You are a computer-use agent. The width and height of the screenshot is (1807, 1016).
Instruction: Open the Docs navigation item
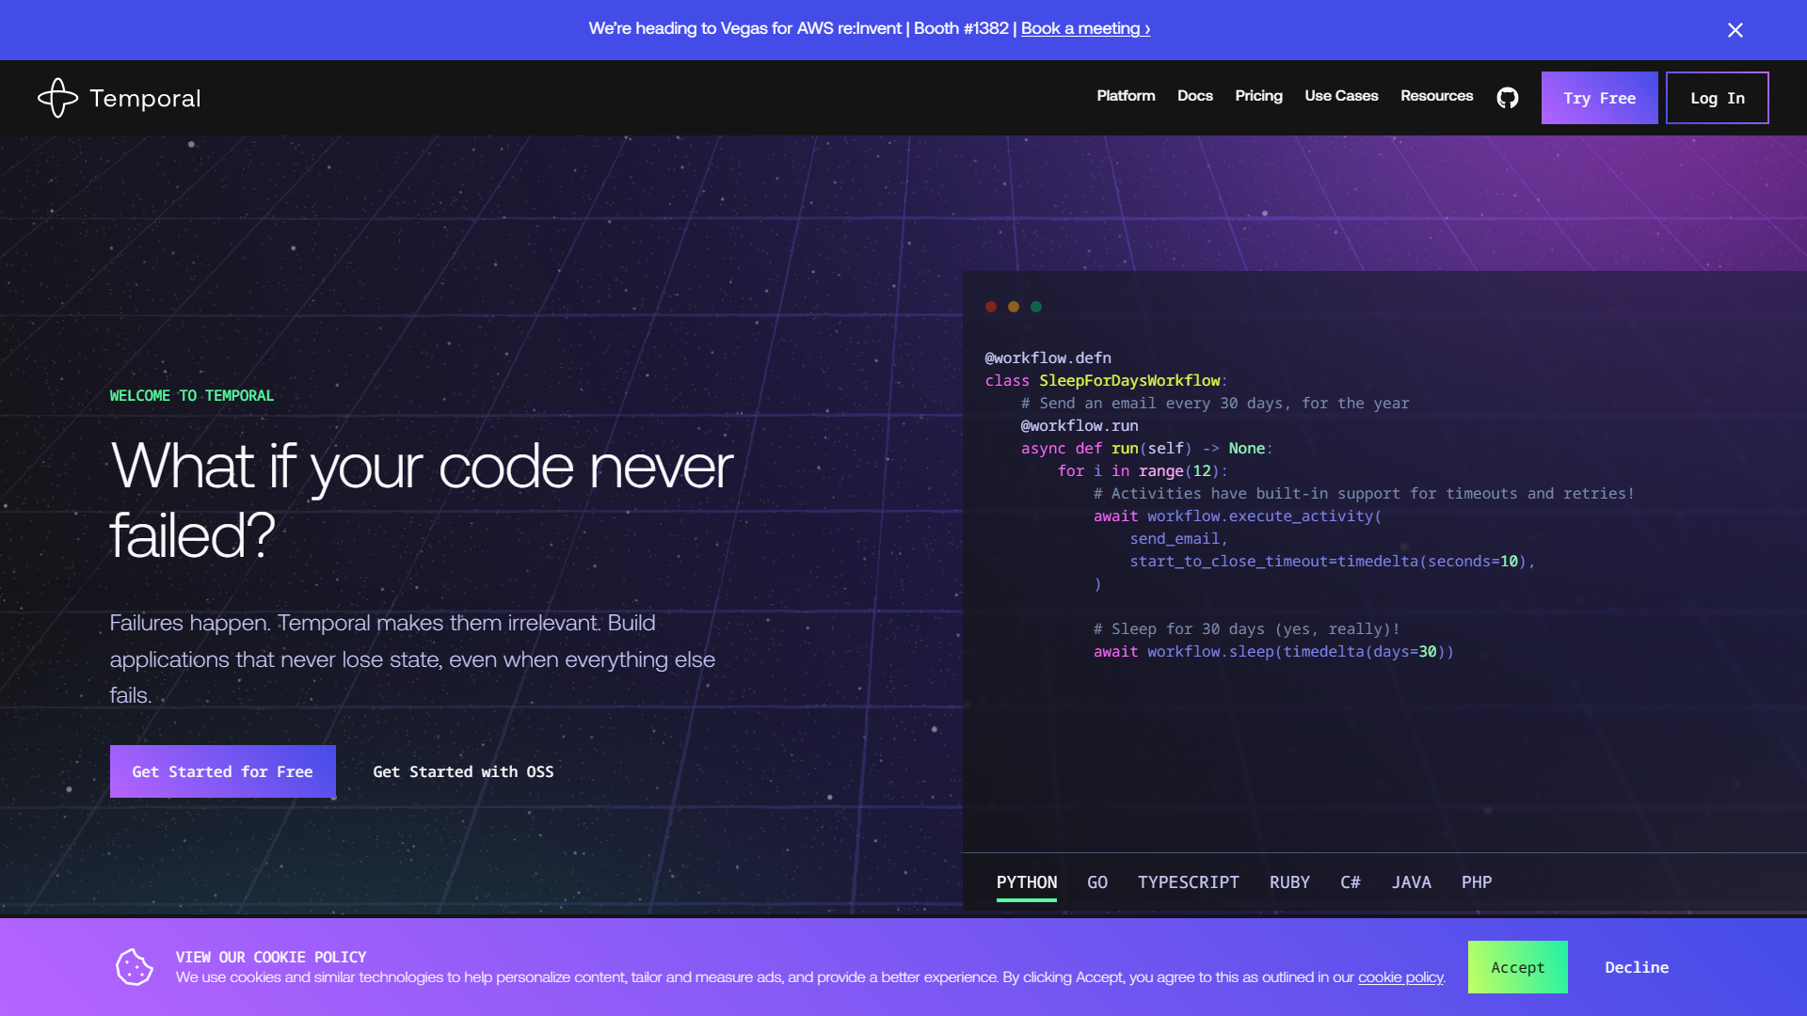(x=1194, y=96)
